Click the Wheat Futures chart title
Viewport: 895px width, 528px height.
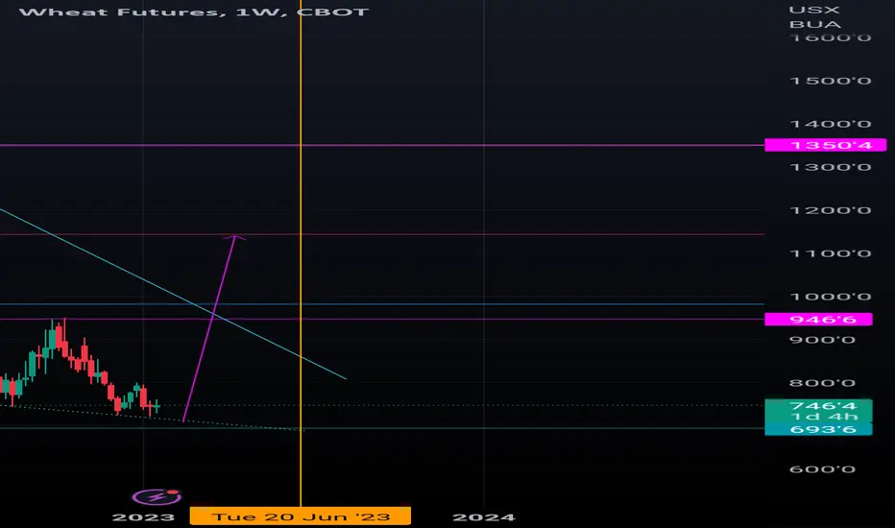[194, 12]
